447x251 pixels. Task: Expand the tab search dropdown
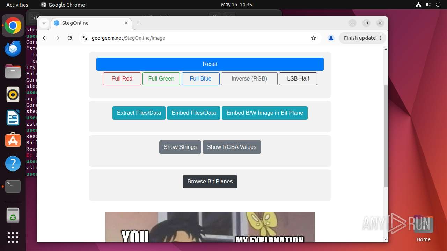tap(44, 23)
